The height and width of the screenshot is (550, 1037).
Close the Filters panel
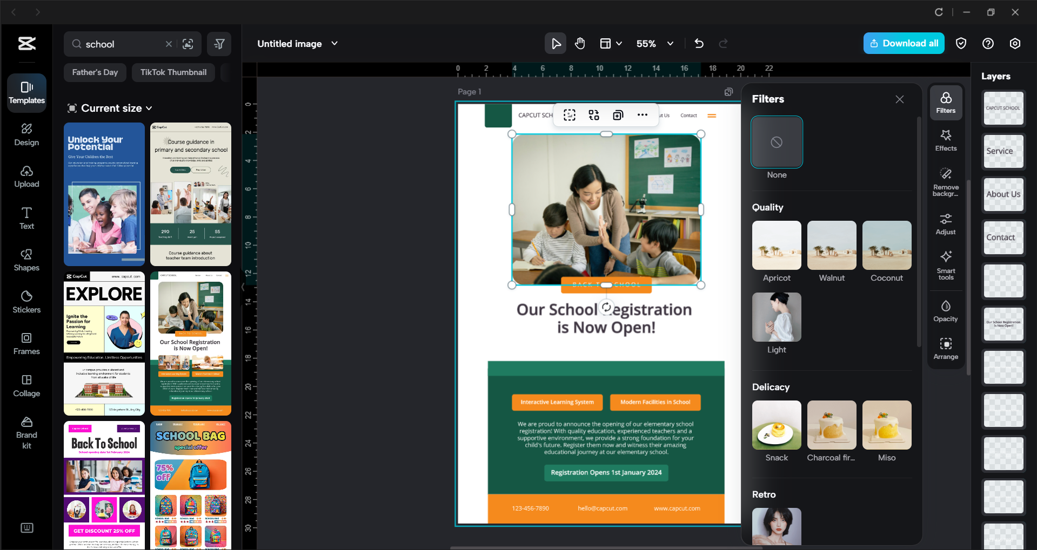click(899, 99)
